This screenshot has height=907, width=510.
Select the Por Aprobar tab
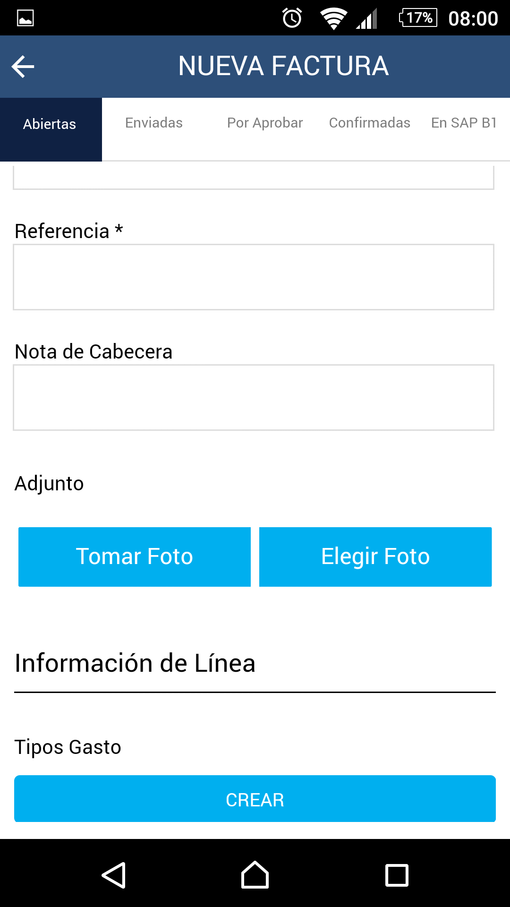point(265,123)
